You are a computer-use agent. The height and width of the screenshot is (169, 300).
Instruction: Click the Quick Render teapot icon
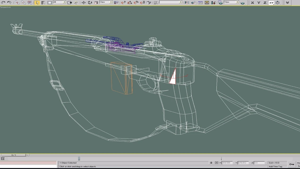pyautogui.click(x=243, y=2)
